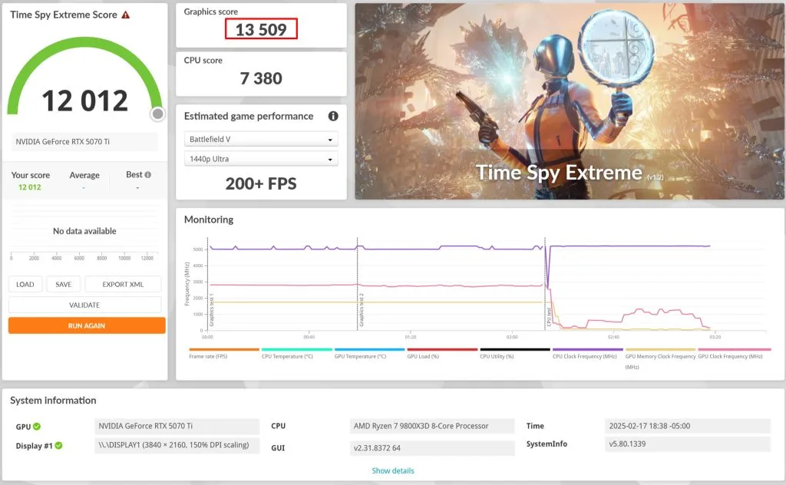Click the SystemInfo version v5.80.1339 field
The image size is (786, 485).
[x=687, y=444]
